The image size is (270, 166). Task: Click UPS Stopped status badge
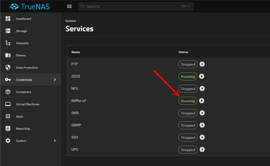point(188,149)
